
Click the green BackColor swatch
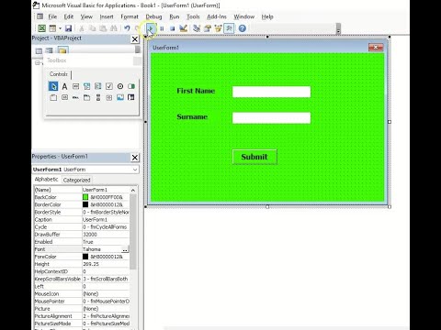[x=85, y=197]
